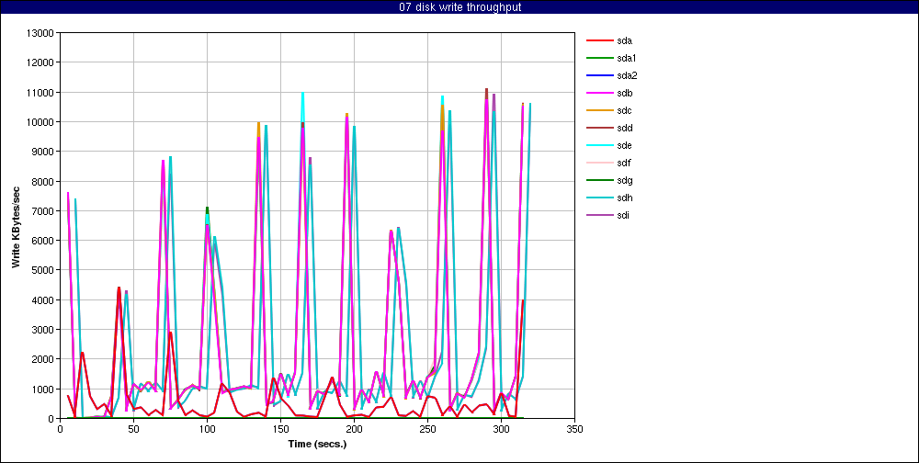Click the 6000 tick label on the y-axis
This screenshot has width=919, height=463.
(43, 241)
